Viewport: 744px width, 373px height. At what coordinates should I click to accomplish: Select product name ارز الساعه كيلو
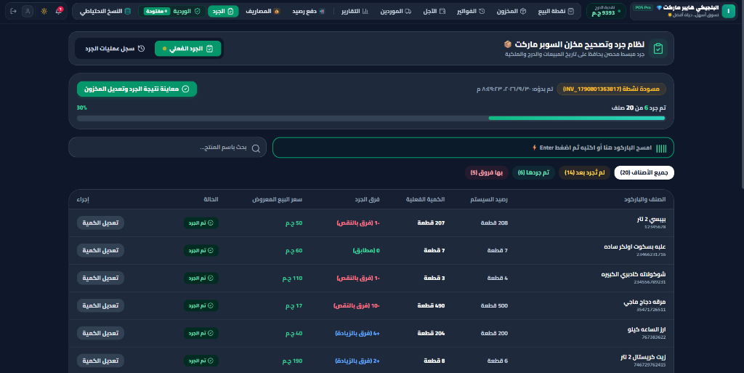point(646,329)
